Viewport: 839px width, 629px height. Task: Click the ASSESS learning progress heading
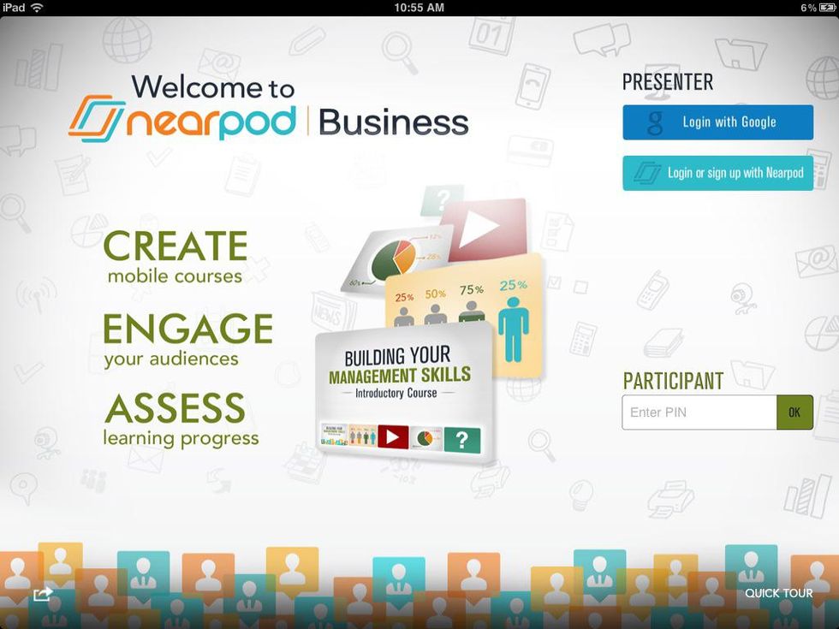click(x=181, y=419)
